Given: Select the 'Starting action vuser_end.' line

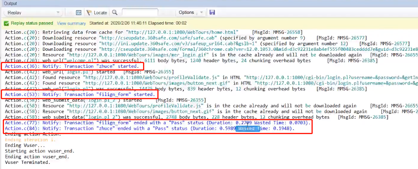Looking at the screenshot, I should [x=40, y=151].
